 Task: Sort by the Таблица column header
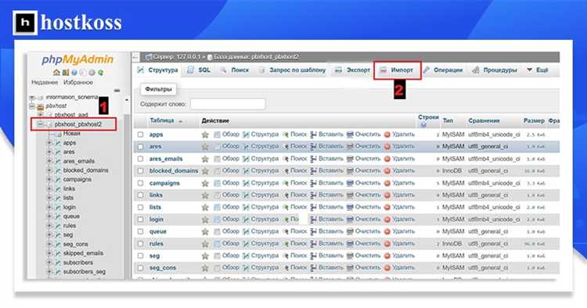[162, 120]
